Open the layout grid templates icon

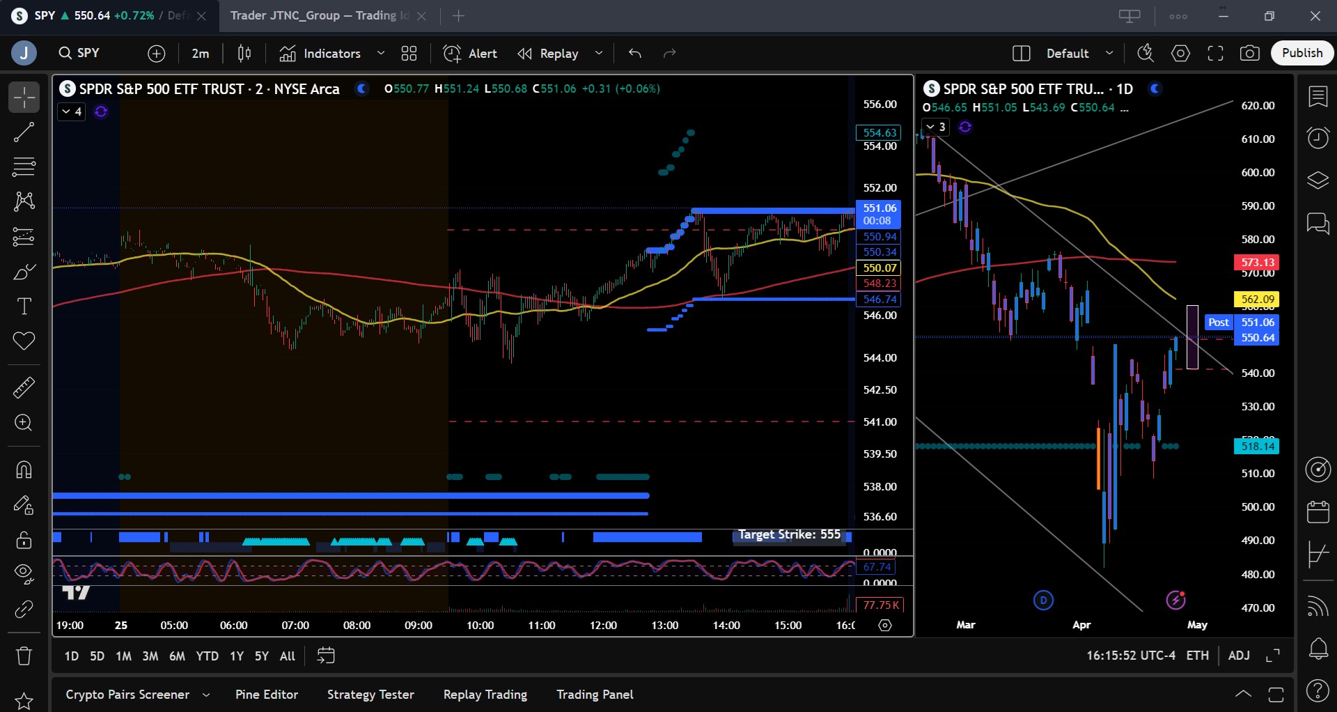[409, 54]
